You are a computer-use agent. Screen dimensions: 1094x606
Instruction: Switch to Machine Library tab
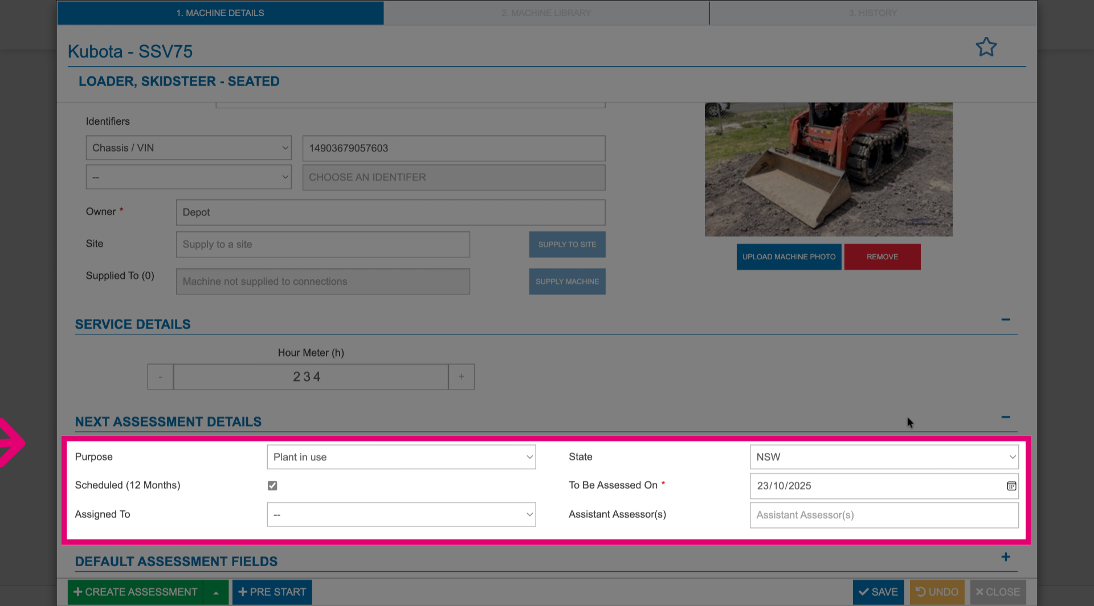pos(546,13)
